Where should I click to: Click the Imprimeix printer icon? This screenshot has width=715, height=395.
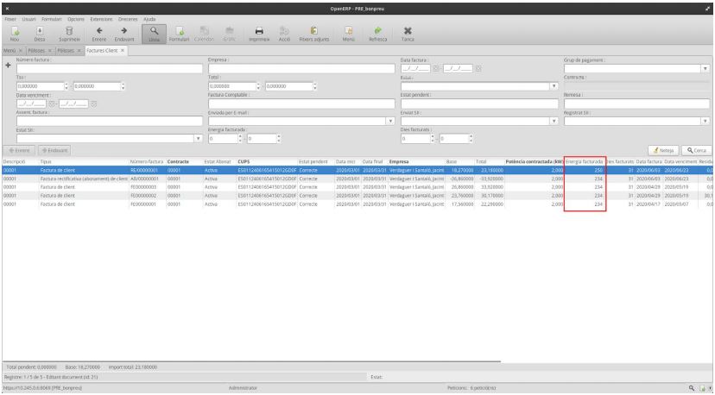(x=258, y=32)
